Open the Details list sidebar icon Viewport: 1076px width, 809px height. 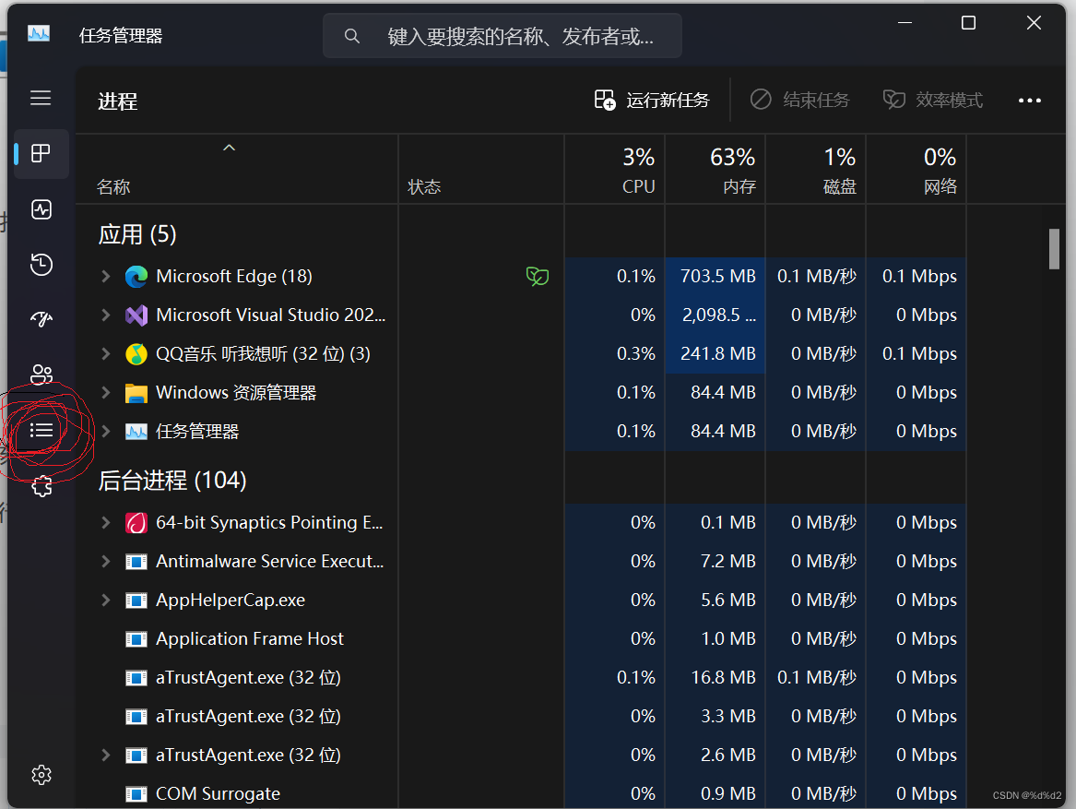tap(41, 431)
